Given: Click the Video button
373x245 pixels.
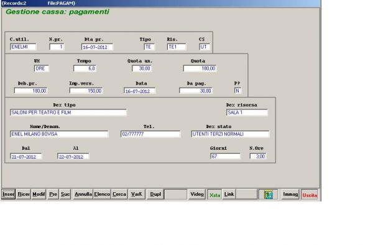Looking at the screenshot, I should (197, 195).
